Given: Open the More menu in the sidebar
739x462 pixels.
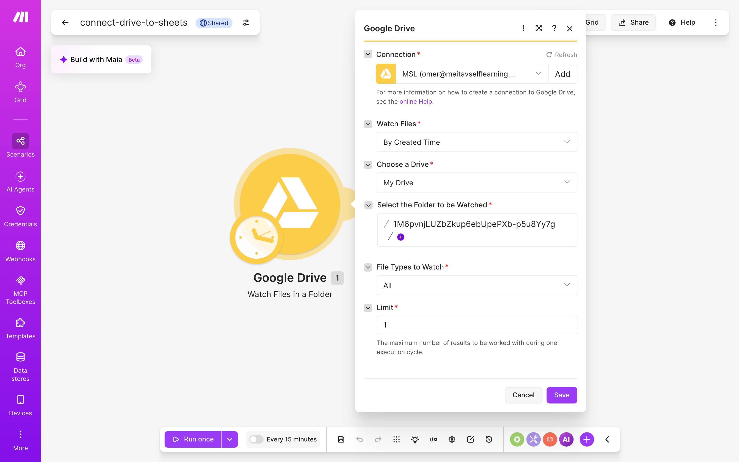Looking at the screenshot, I should [x=21, y=440].
